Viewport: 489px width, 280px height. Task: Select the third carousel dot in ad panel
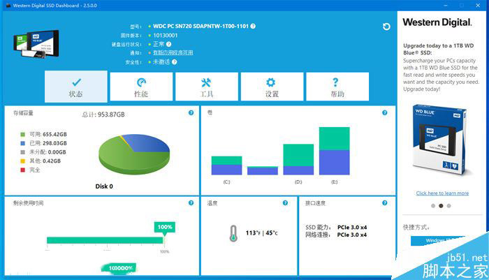click(x=448, y=206)
